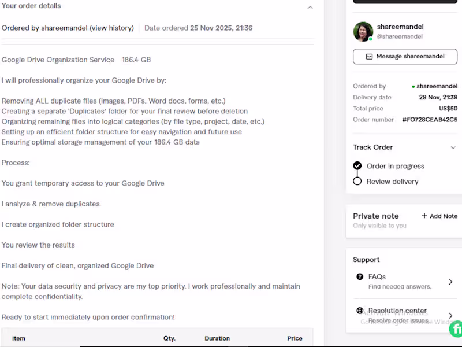
Task: Click the envelope icon in Message button
Action: [369, 56]
